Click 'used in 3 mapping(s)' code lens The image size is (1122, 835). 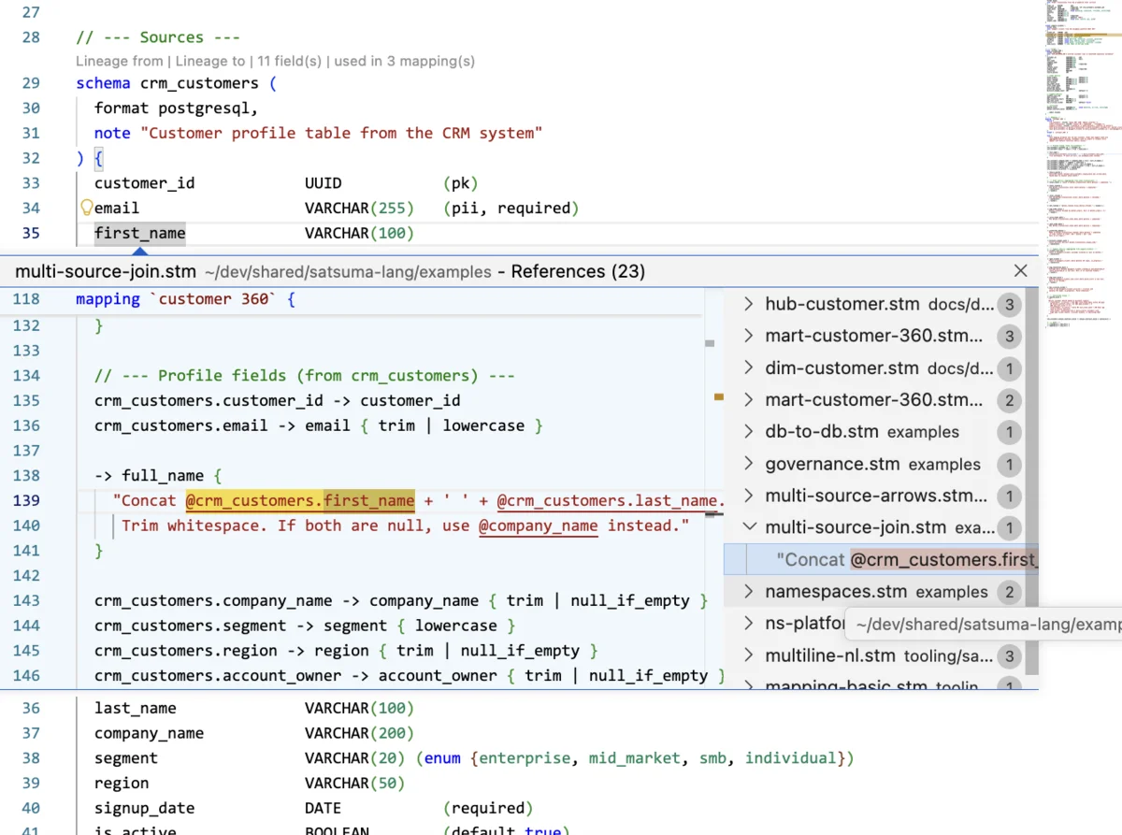point(404,61)
